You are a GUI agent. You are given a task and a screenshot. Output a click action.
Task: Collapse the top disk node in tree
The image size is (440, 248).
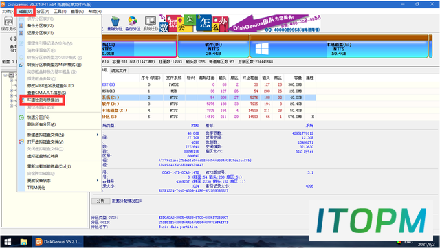[x=5, y=75]
